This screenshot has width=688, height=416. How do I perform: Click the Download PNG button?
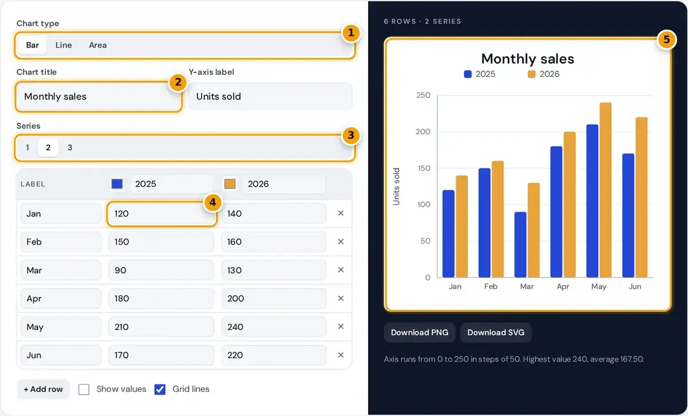point(420,332)
